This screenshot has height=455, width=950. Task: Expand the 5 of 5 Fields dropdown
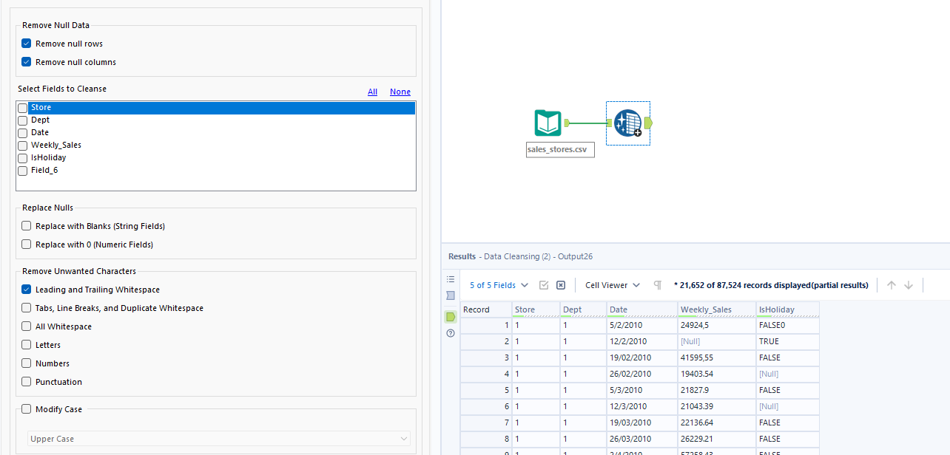pyautogui.click(x=498, y=285)
